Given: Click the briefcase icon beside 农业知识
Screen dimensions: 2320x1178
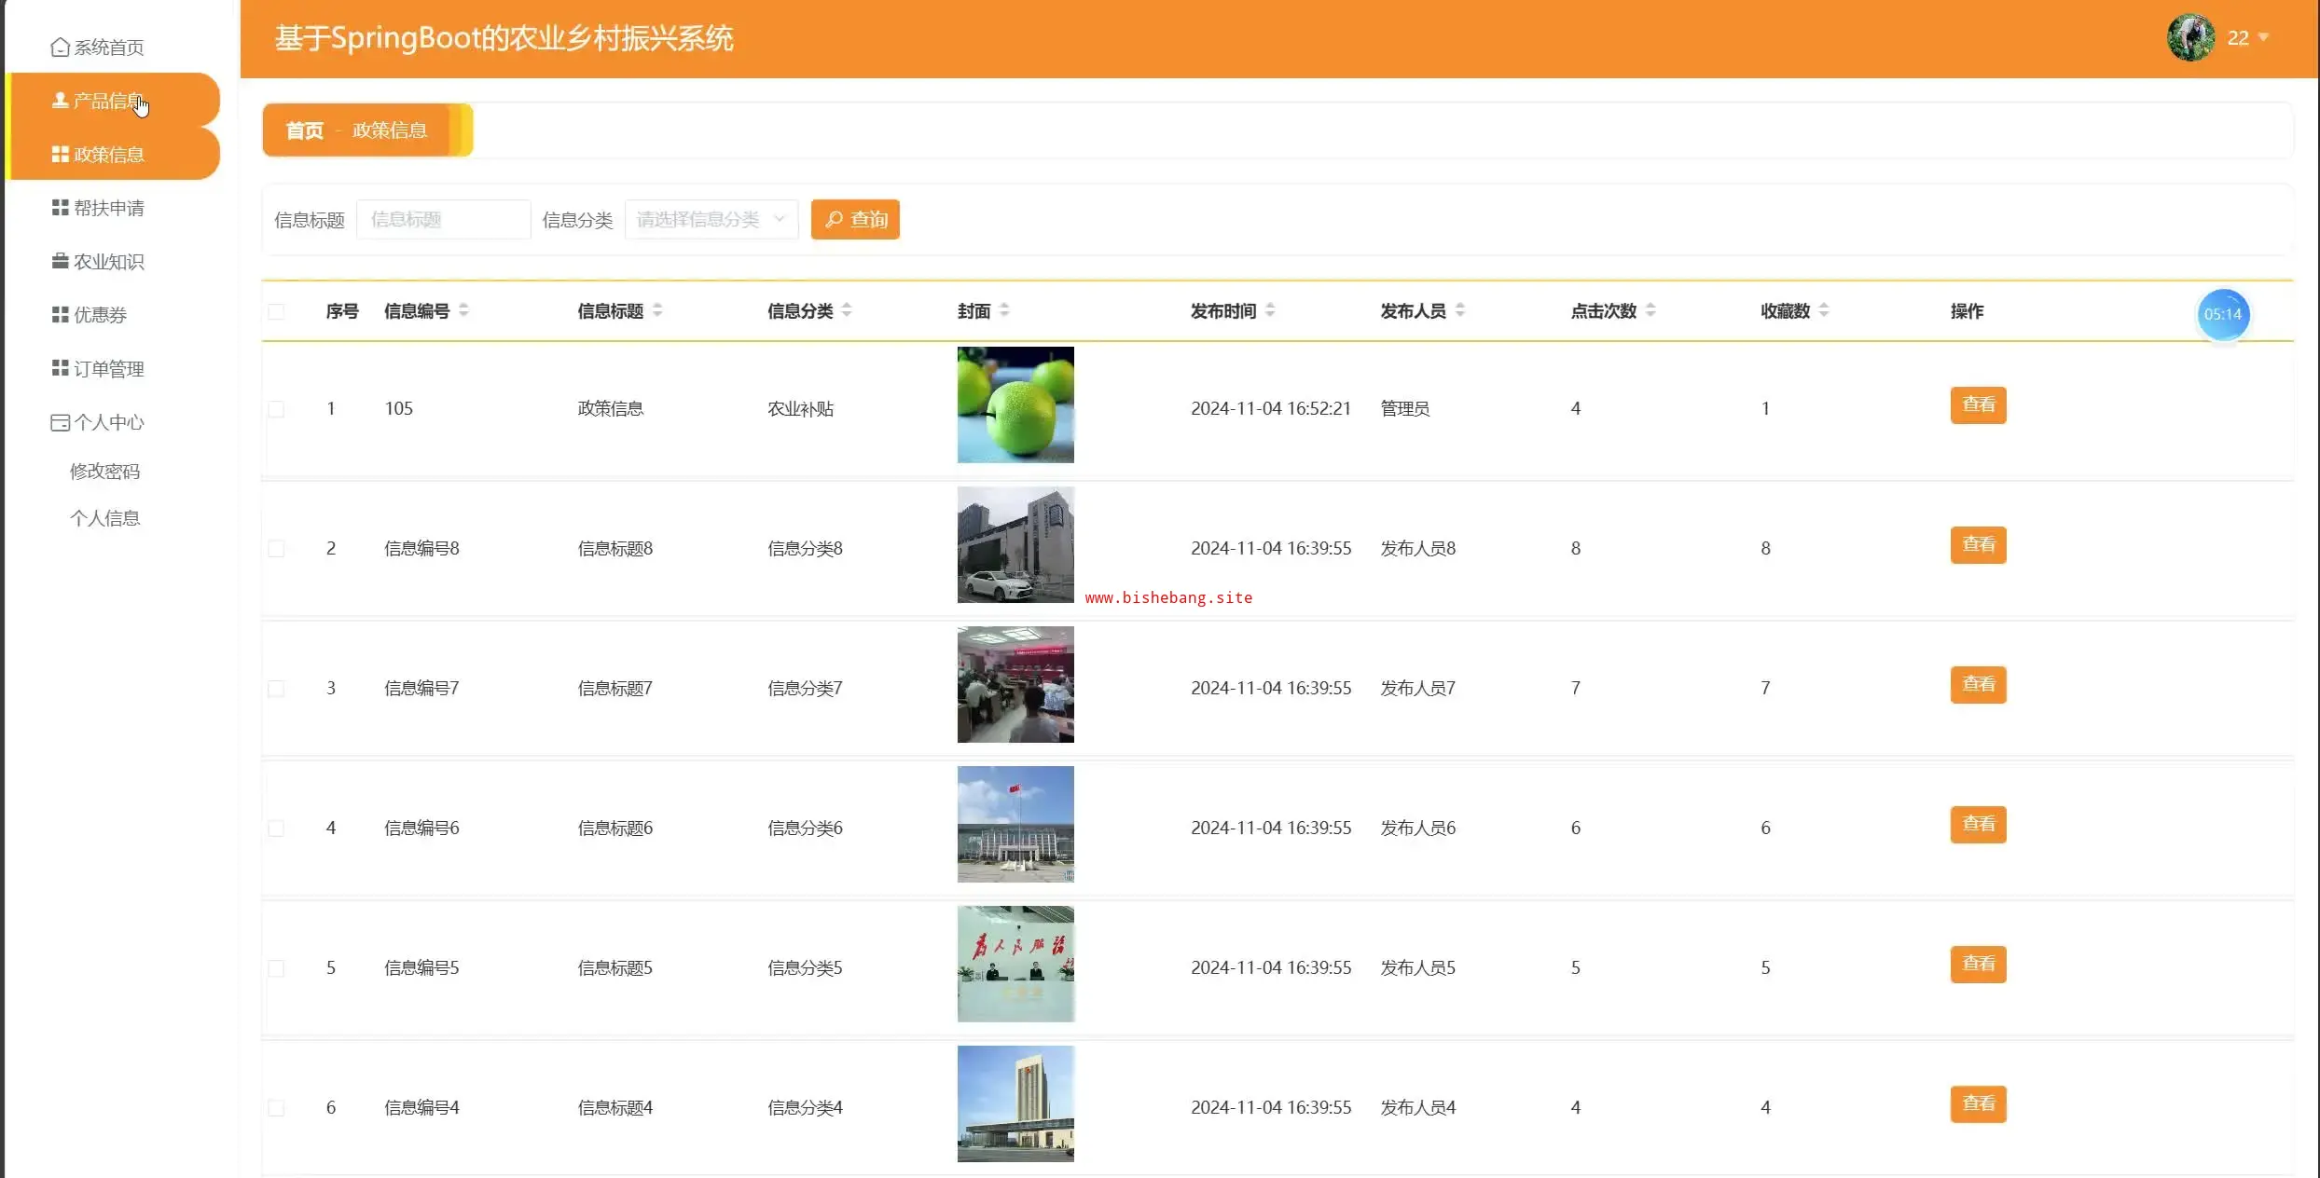Looking at the screenshot, I should click(60, 261).
